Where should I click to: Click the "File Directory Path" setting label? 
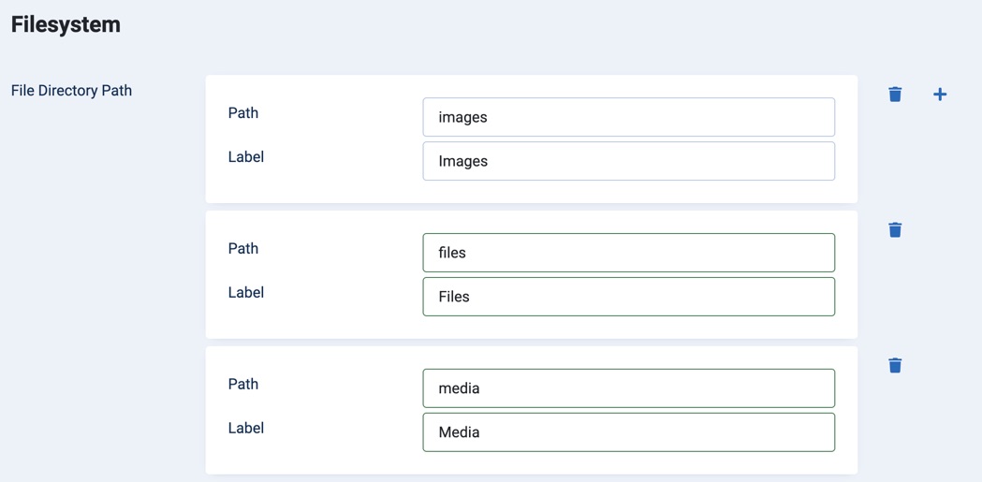pos(71,91)
